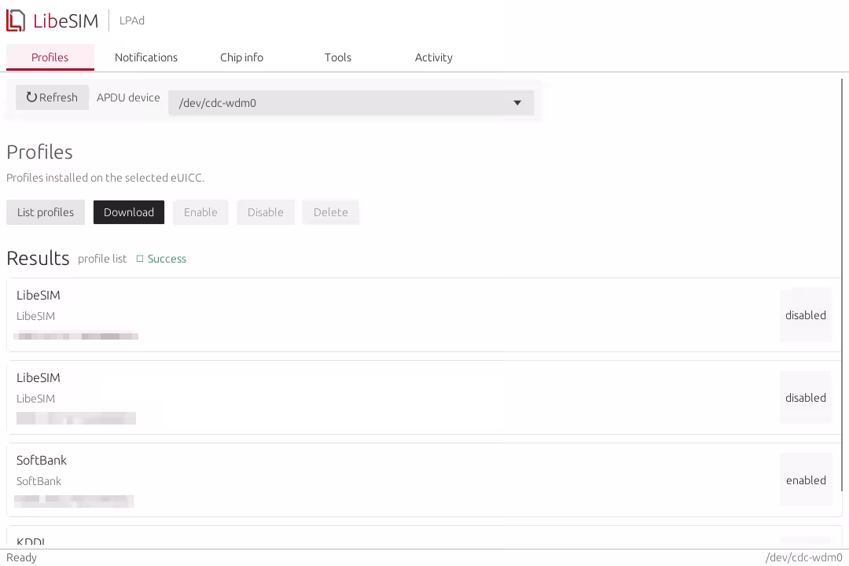Click the Profiles section heading
The image size is (849, 566).
pos(39,153)
